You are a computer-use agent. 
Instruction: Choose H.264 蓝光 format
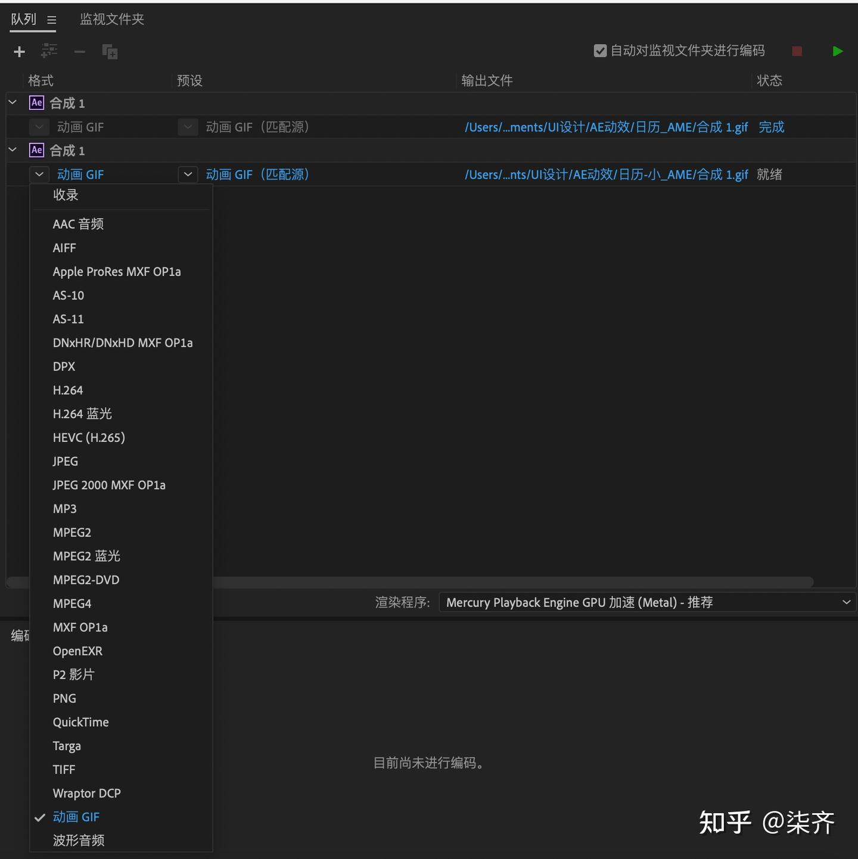122,414
